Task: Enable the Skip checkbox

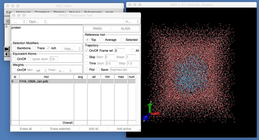Action: (86, 57)
